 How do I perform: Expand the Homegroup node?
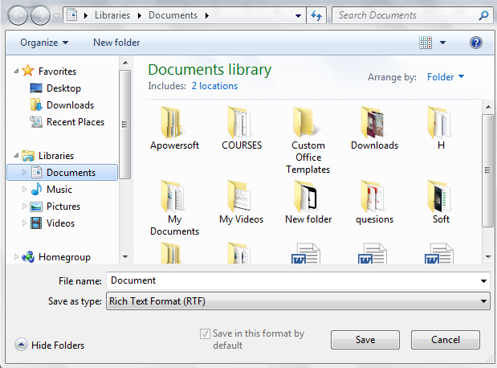pos(16,256)
